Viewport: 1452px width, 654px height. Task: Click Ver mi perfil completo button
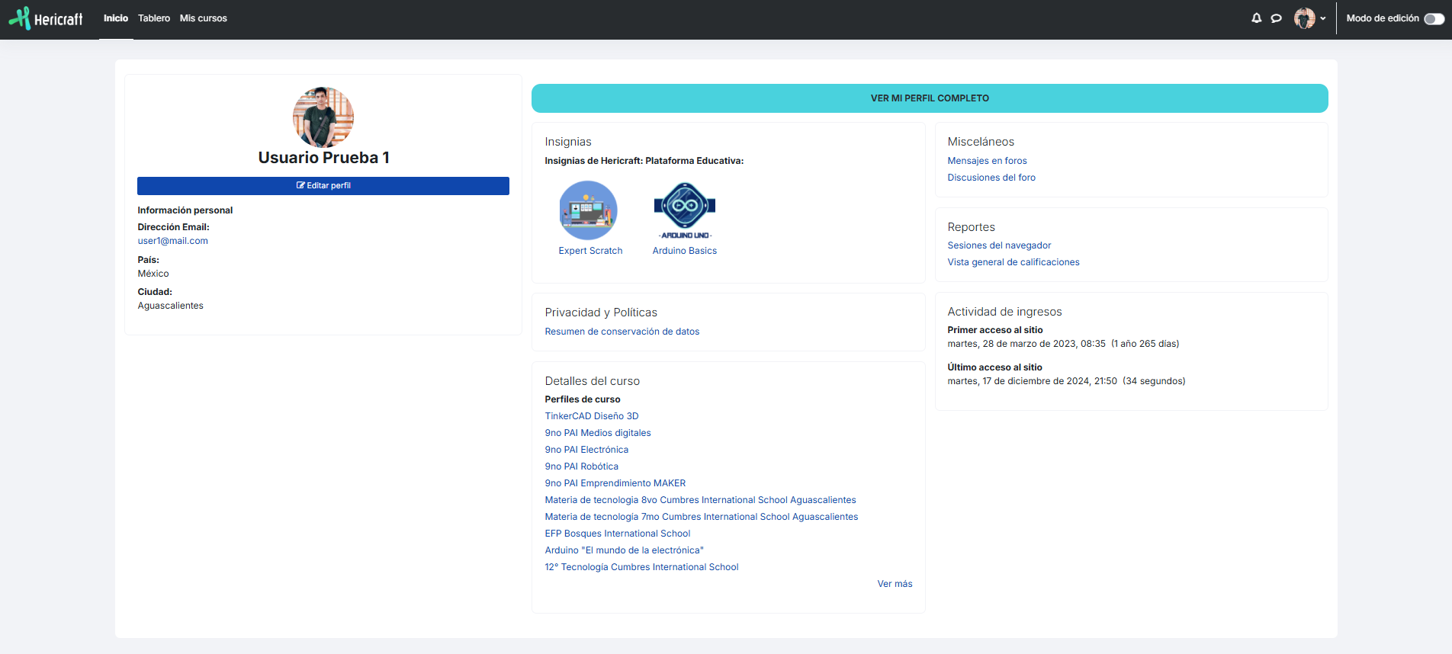pos(929,98)
